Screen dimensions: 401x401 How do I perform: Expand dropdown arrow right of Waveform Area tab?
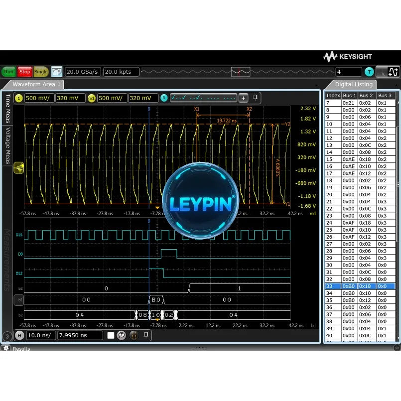coord(316,85)
